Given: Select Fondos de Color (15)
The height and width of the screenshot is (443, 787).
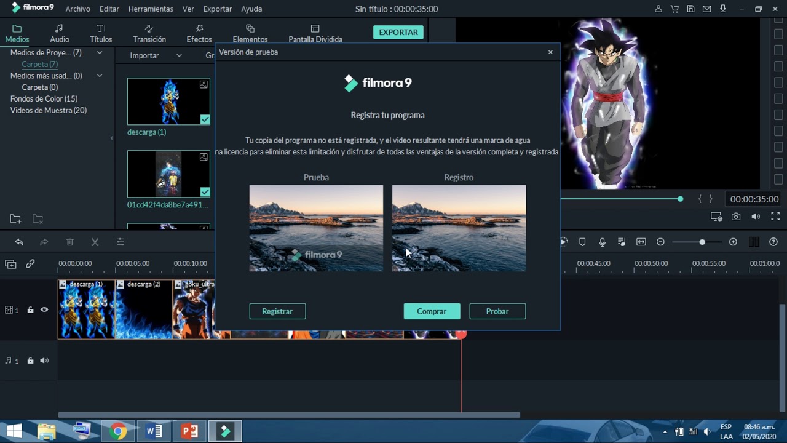Looking at the screenshot, I should coord(44,98).
